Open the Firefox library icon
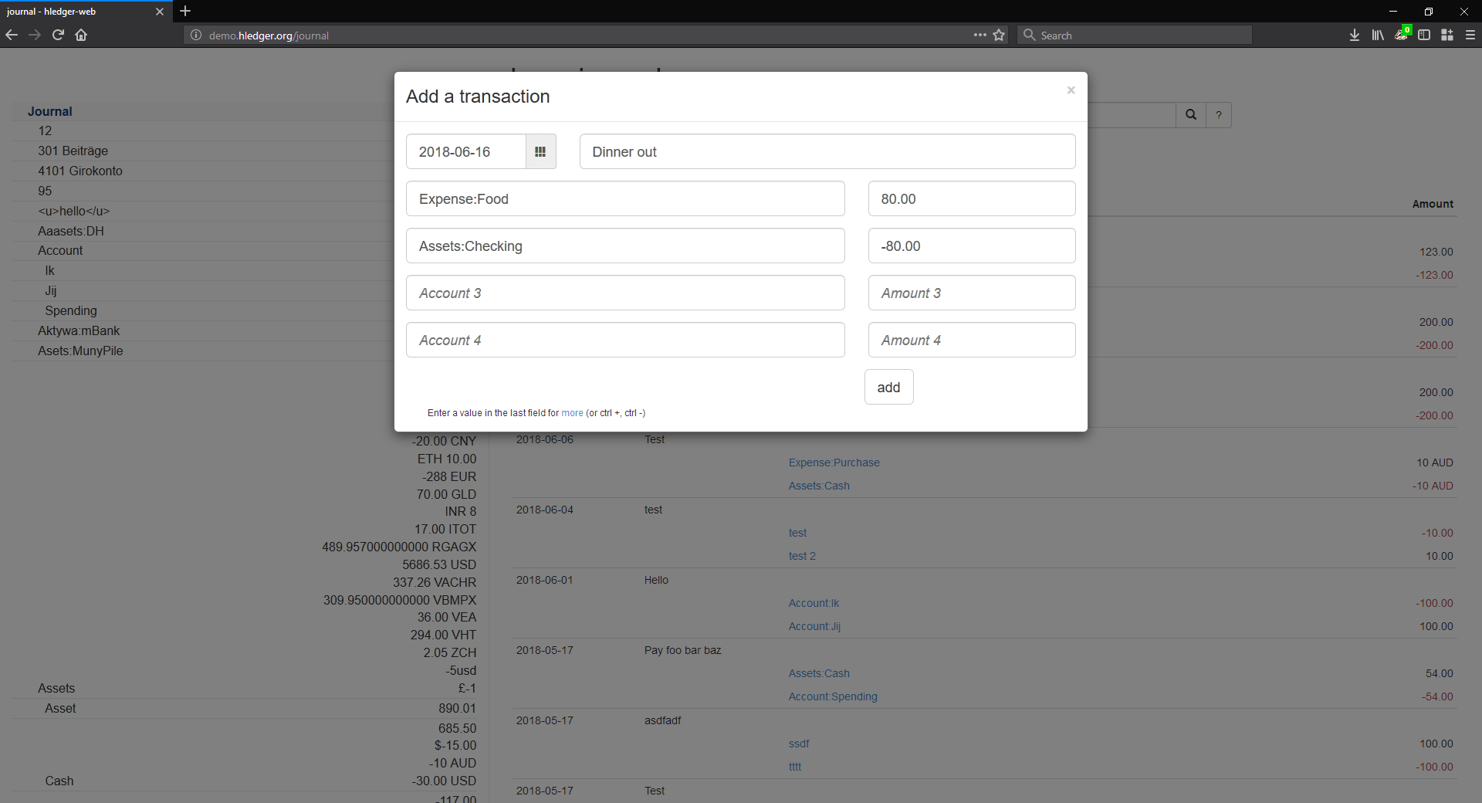This screenshot has width=1482, height=803. click(x=1378, y=35)
